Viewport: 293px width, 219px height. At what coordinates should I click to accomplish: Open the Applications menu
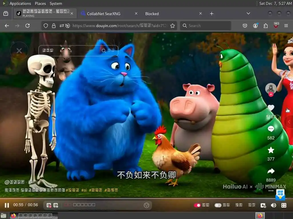click(20, 3)
